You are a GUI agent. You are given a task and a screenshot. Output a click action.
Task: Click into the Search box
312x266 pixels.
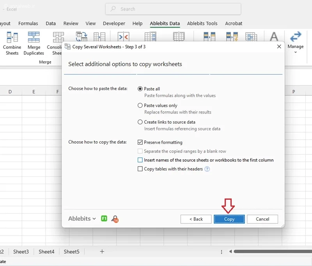point(173,9)
